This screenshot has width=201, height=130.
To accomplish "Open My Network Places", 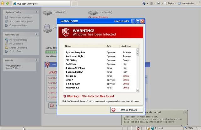I will pos(18,40).
